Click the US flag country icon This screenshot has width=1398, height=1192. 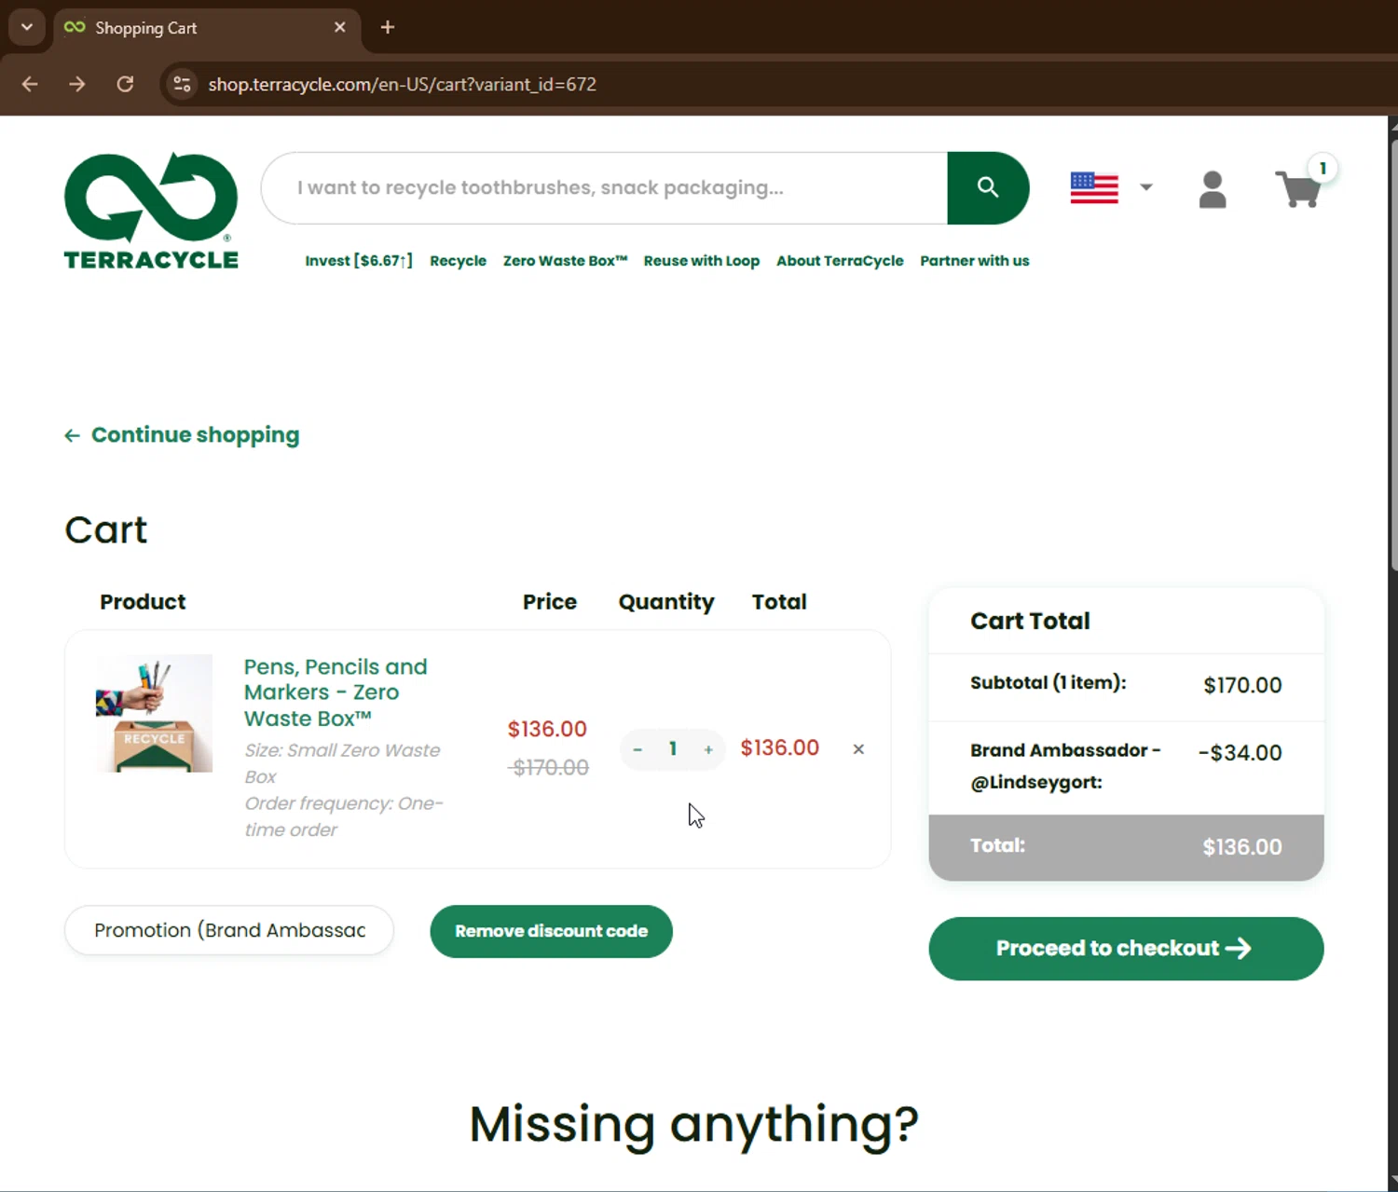1094,188
